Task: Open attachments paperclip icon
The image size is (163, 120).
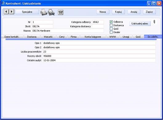Action: pos(154,22)
